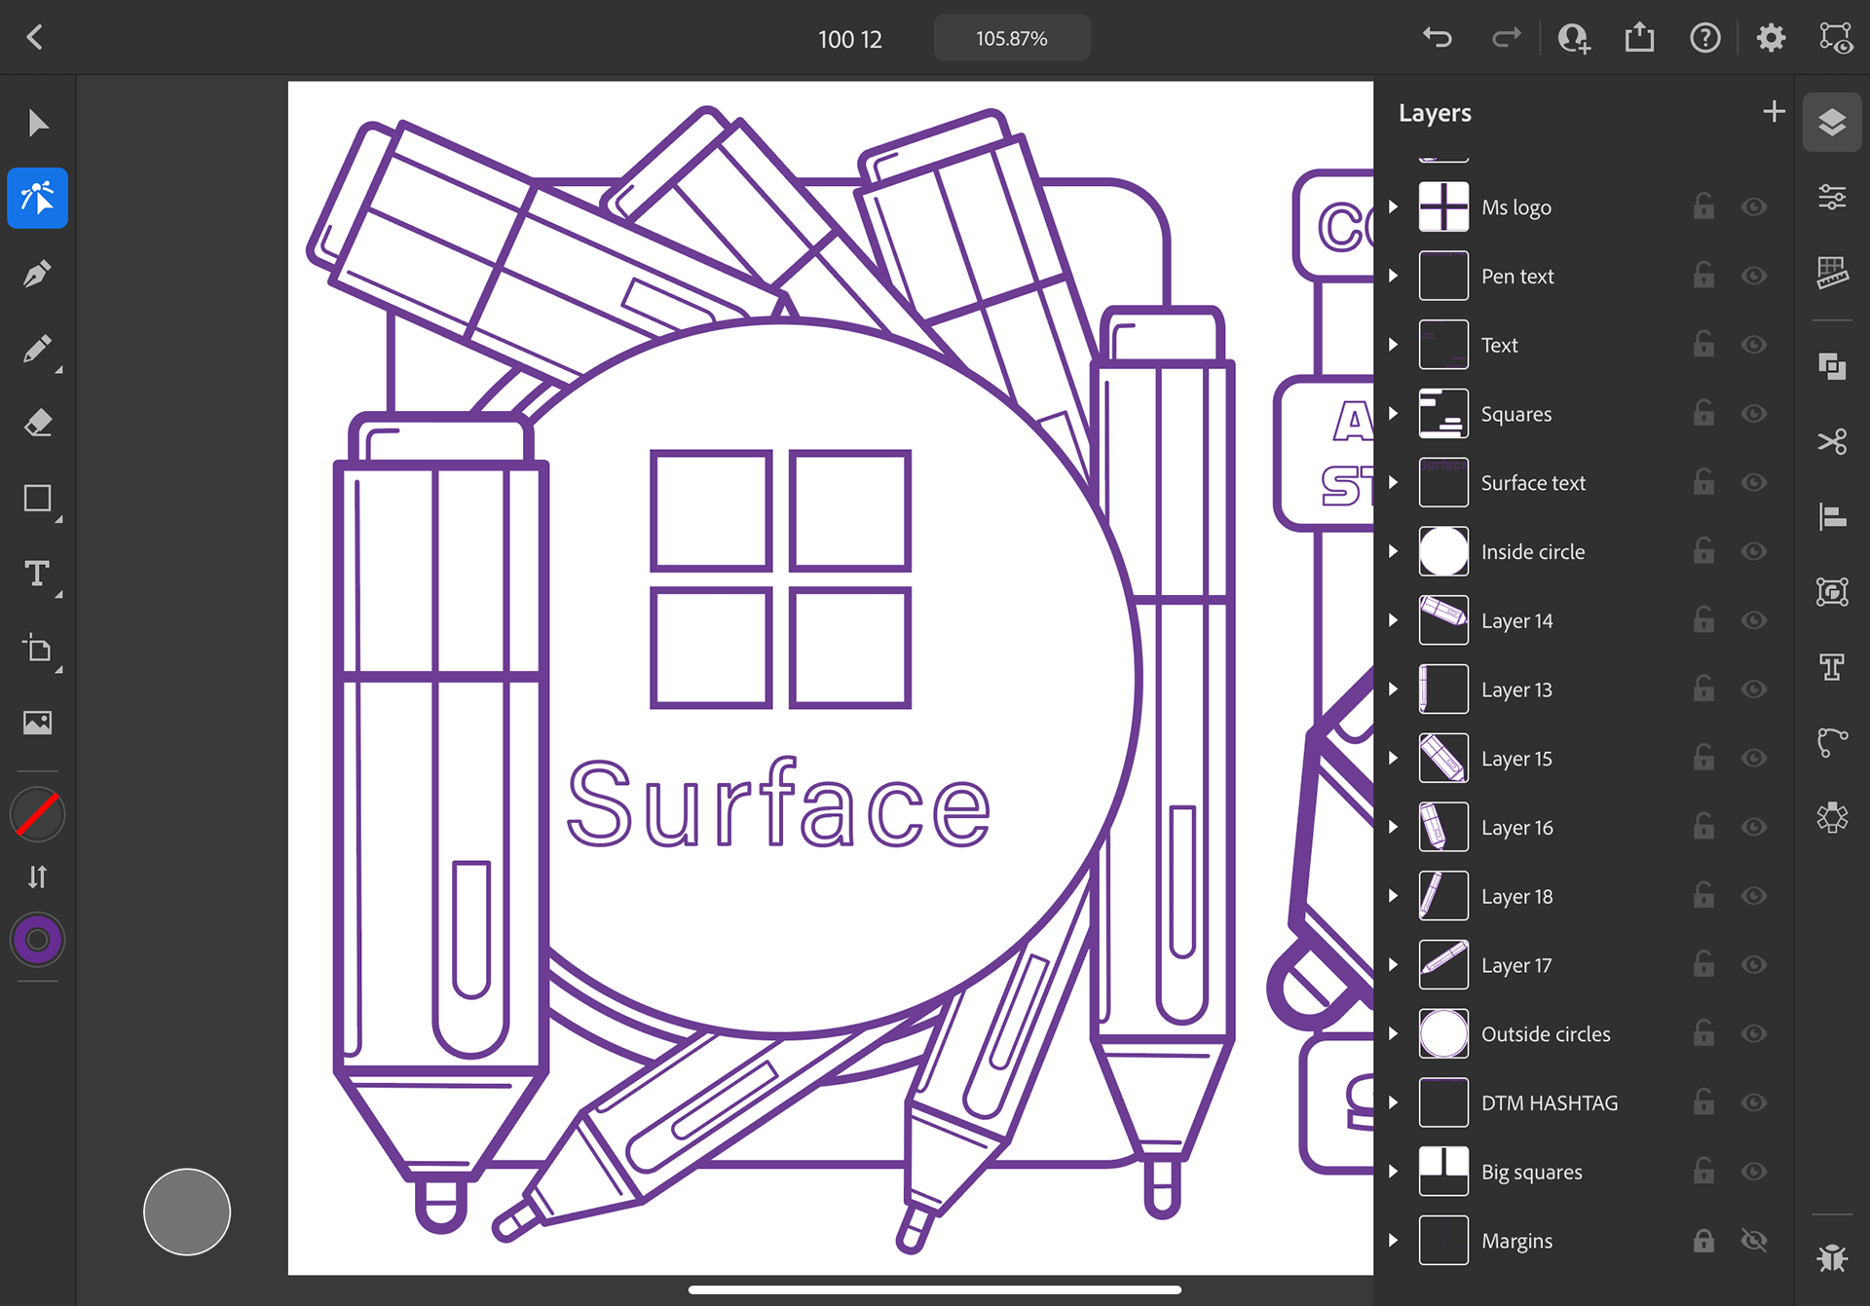
Task: Select the Artboard tool
Action: (37, 649)
